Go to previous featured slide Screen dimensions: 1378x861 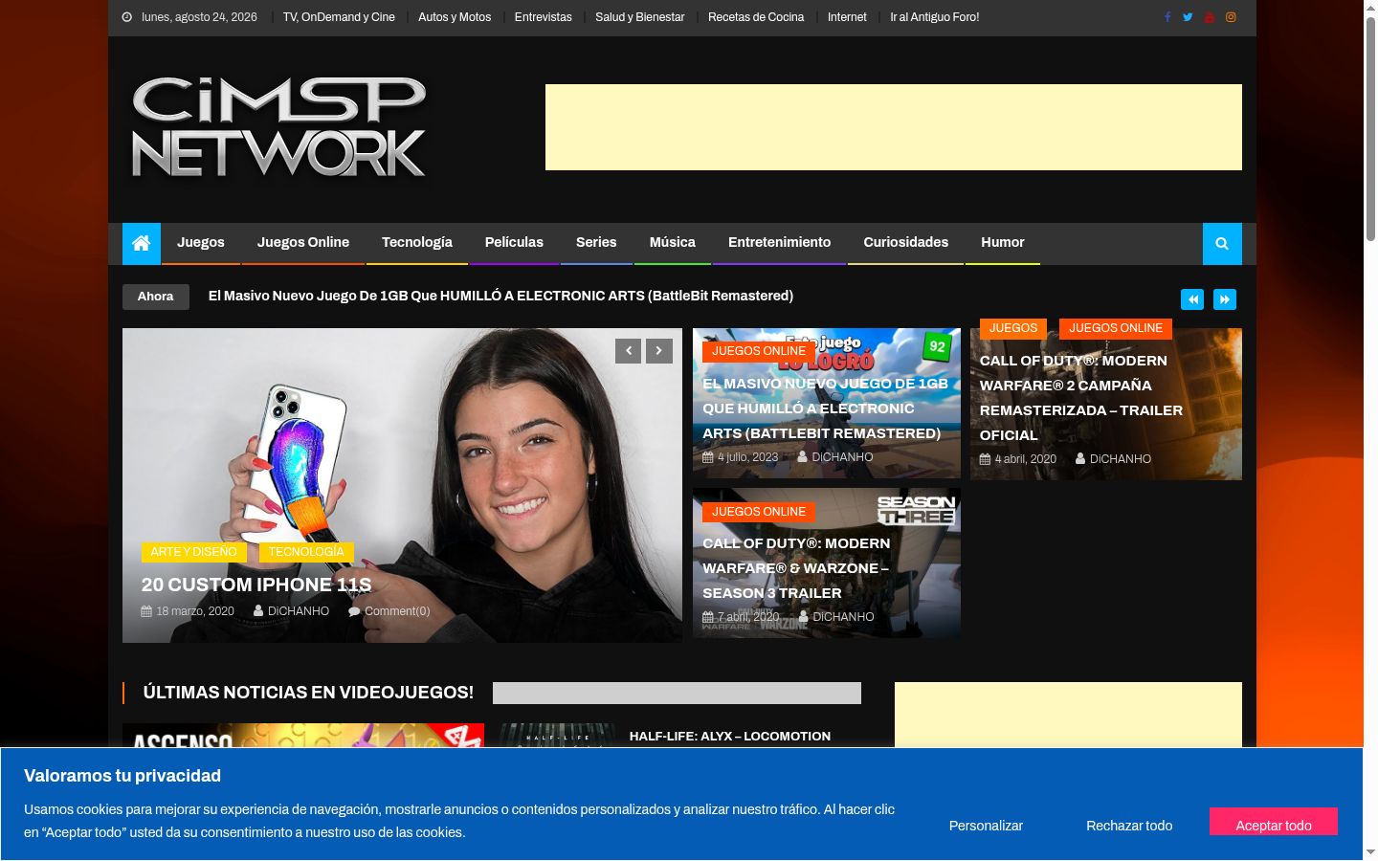629,351
